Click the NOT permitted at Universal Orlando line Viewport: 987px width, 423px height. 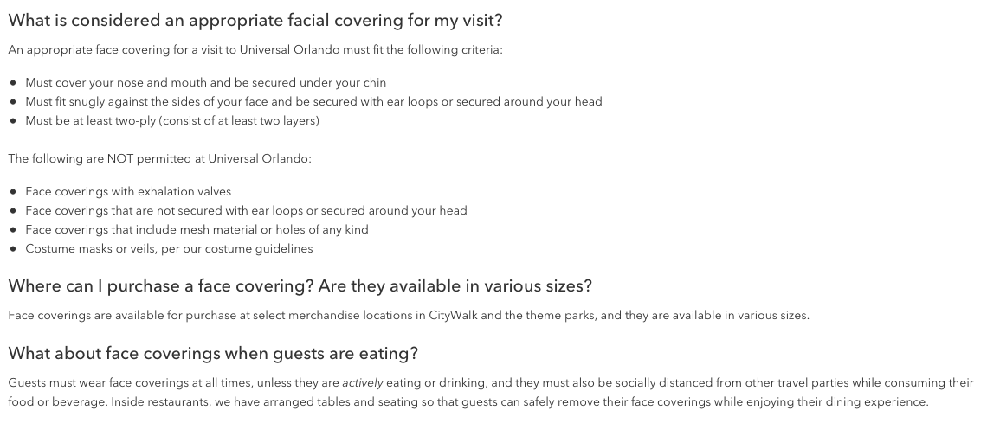click(x=160, y=159)
